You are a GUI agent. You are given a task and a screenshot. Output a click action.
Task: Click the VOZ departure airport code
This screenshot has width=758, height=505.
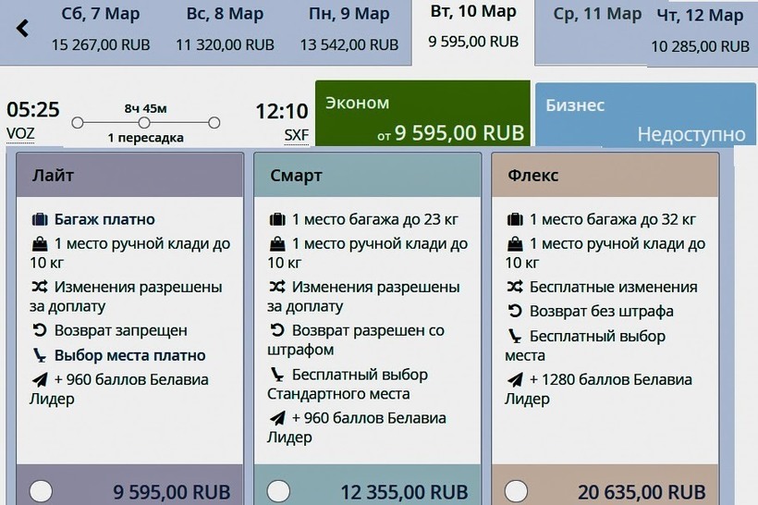tap(20, 133)
